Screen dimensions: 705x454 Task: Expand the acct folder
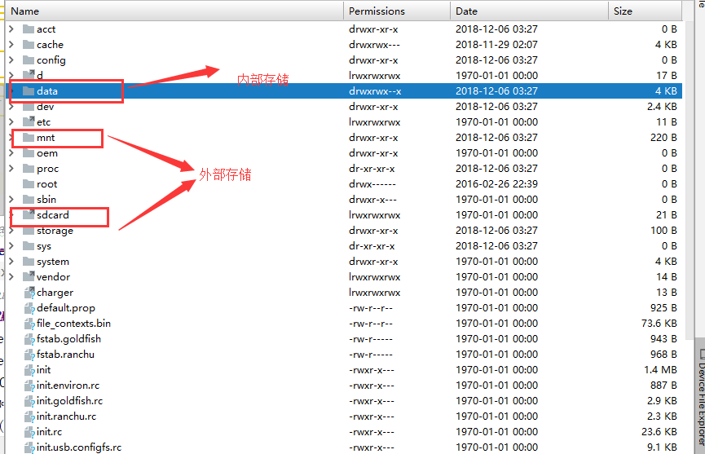click(x=11, y=29)
